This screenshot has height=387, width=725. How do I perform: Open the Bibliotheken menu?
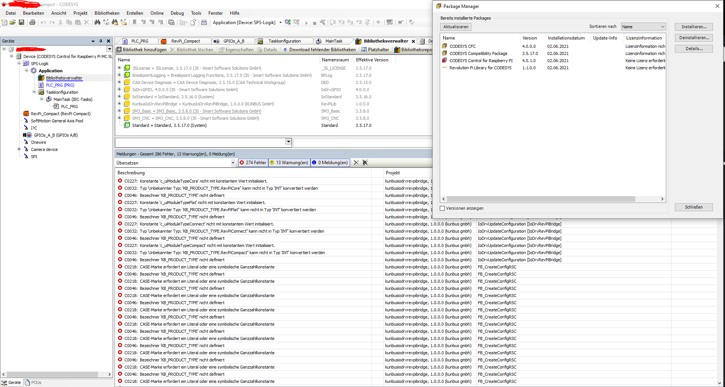107,13
